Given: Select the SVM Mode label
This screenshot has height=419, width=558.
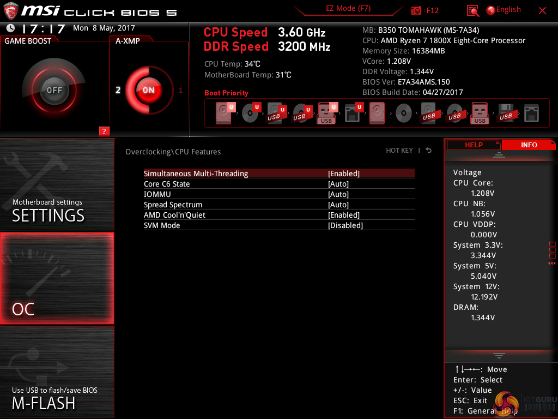Looking at the screenshot, I should pyautogui.click(x=161, y=225).
